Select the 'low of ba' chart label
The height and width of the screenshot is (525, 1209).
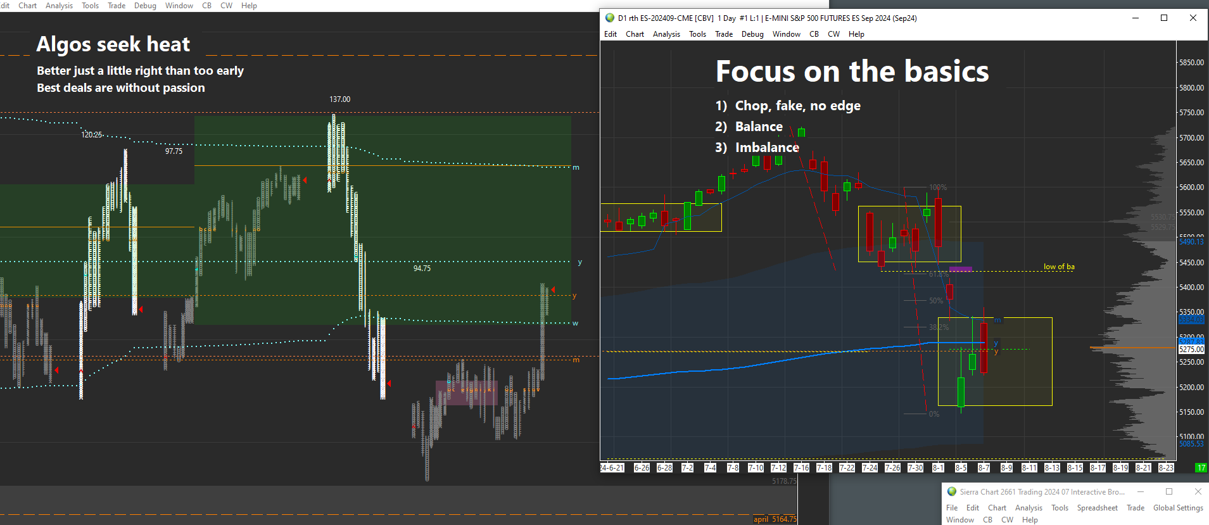click(x=1059, y=267)
